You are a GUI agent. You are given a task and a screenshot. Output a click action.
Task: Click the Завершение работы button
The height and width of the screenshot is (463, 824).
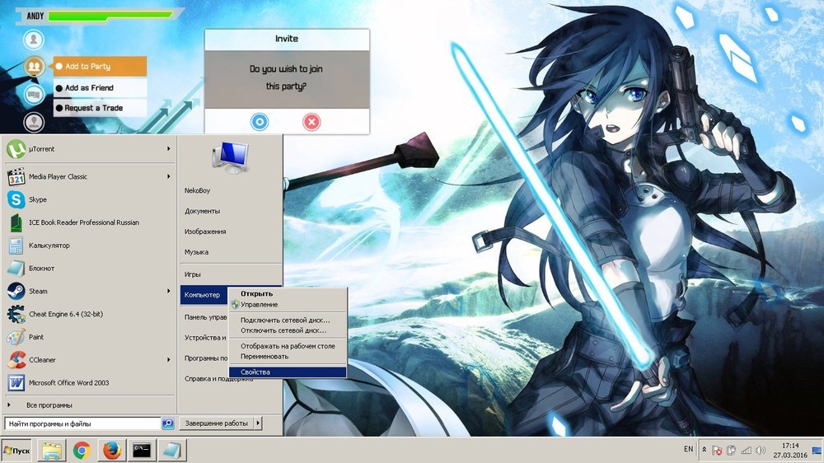point(216,423)
